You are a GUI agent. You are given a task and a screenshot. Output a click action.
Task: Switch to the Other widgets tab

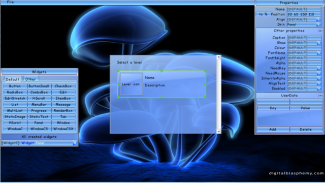click(30, 79)
